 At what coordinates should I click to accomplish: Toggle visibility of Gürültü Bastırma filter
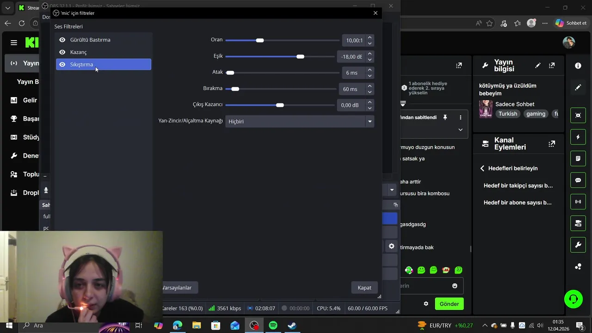pos(62,40)
